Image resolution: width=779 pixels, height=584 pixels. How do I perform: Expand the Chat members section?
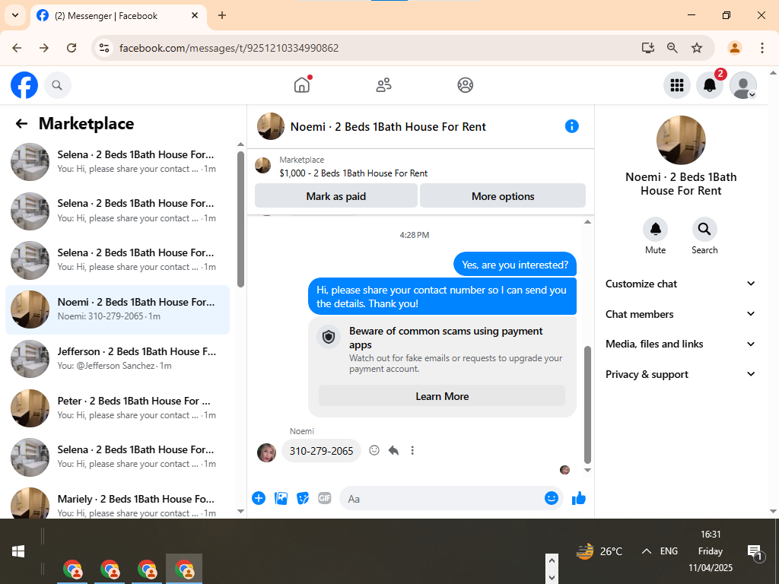point(680,314)
